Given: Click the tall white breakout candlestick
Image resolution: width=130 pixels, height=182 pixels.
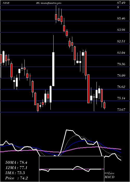Looking at the screenshot, I should pos(53,69).
